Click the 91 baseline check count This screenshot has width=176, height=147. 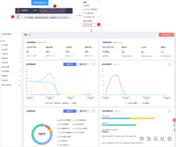[48, 52]
